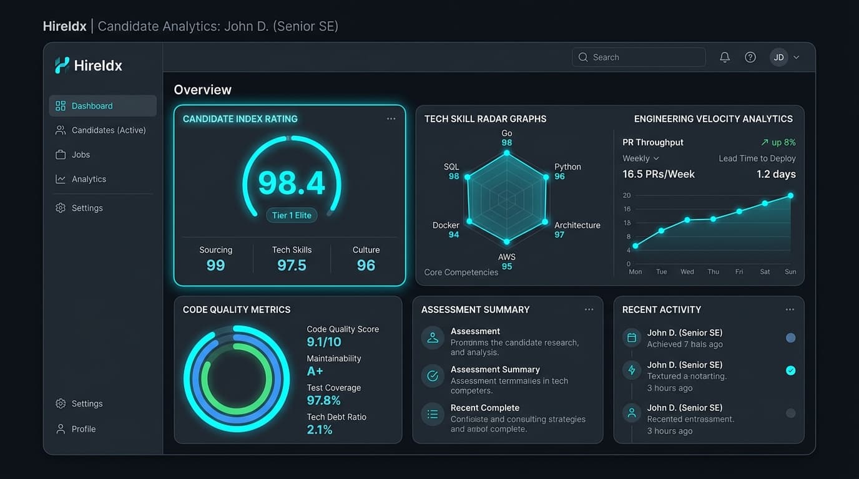This screenshot has width=859, height=479.
Task: Open the notifications bell
Action: [x=725, y=57]
